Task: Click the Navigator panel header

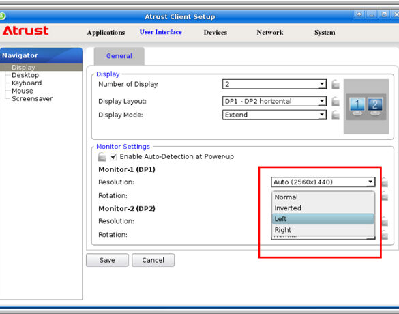Action: click(x=41, y=55)
